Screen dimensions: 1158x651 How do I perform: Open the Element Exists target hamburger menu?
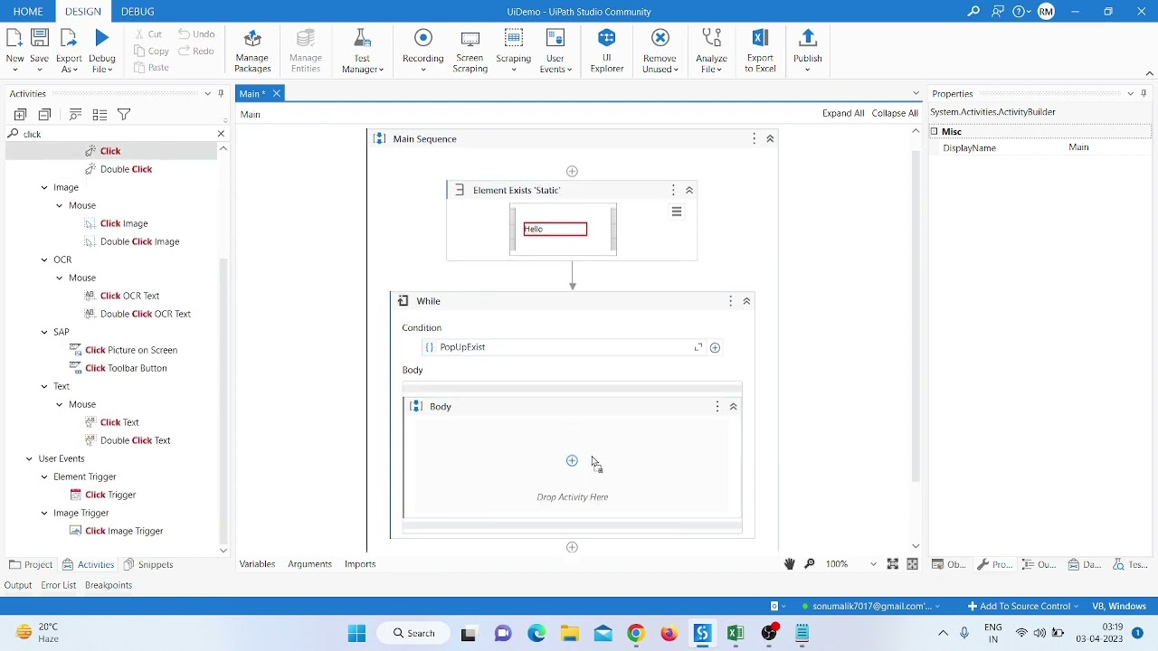click(x=677, y=212)
